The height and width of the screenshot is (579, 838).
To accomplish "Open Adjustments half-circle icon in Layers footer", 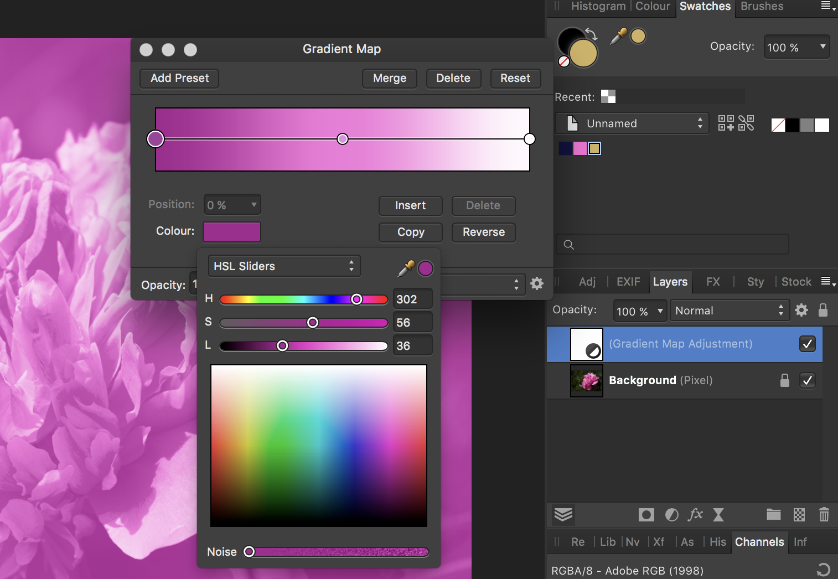I will coord(672,515).
